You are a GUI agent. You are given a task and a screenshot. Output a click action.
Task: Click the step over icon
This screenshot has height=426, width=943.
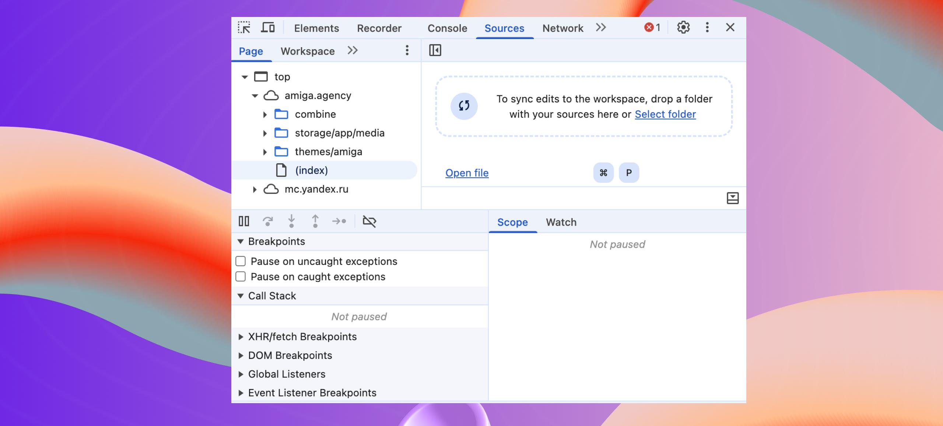click(x=267, y=221)
